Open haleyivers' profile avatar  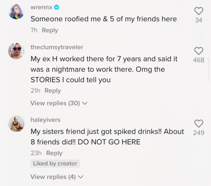tap(16, 124)
